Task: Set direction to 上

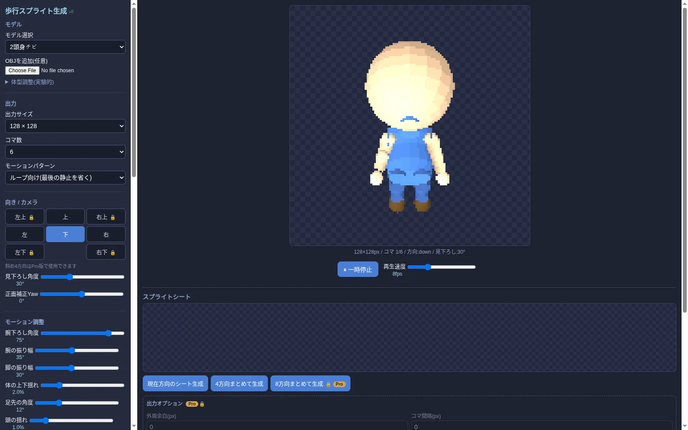Action: pos(65,217)
